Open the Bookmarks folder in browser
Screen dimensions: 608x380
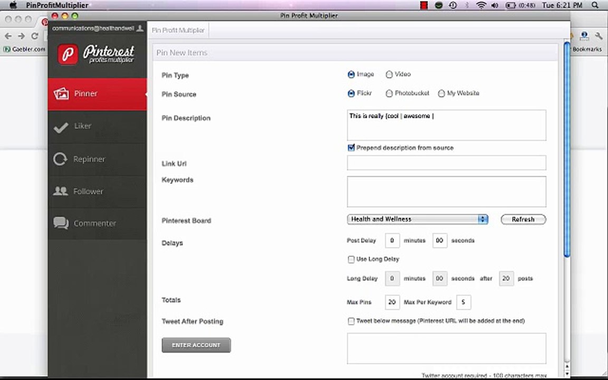click(587, 49)
